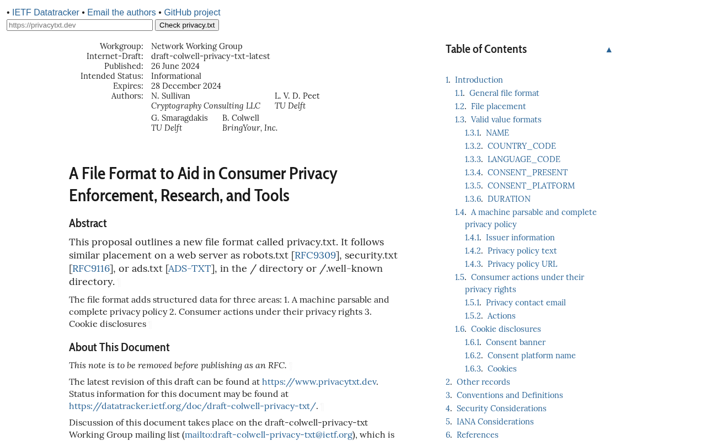This screenshot has height=441, width=706.
Task: Jump to Cookie disclosures section
Action: pos(506,329)
